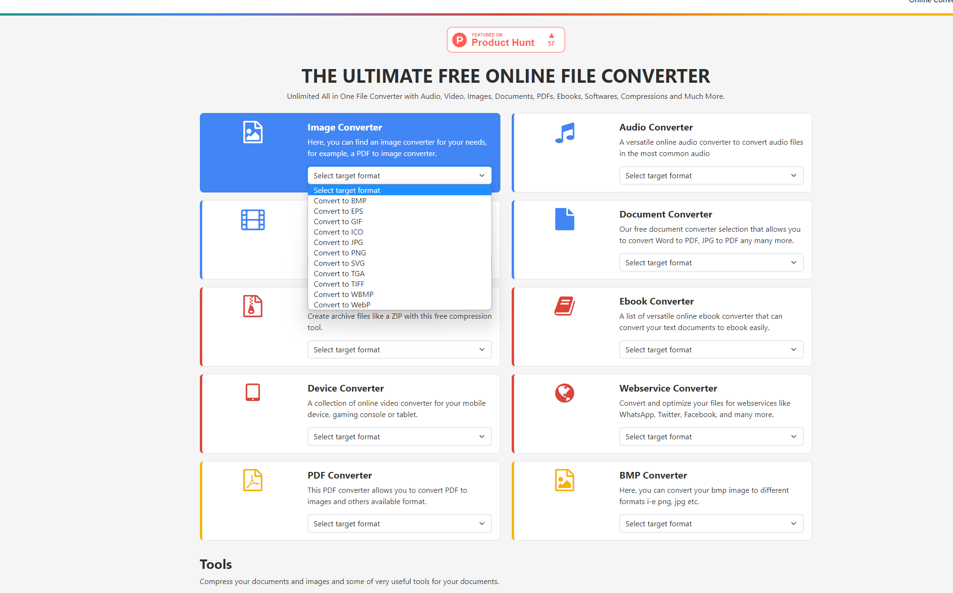Click the Image Converter picture icon
953x593 pixels.
[x=253, y=132]
